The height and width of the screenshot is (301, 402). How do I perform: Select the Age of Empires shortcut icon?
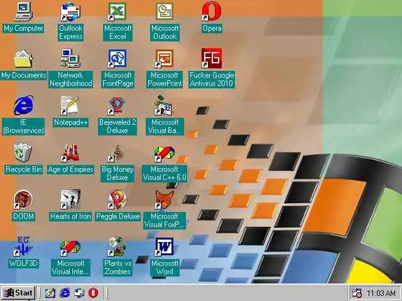click(x=70, y=152)
